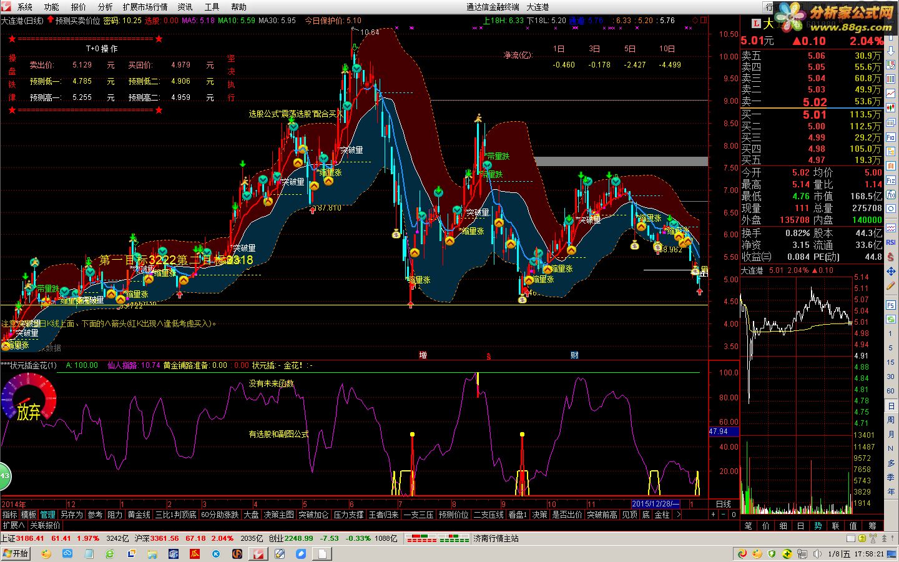Click the 关联报价 related quotes button

point(45,525)
